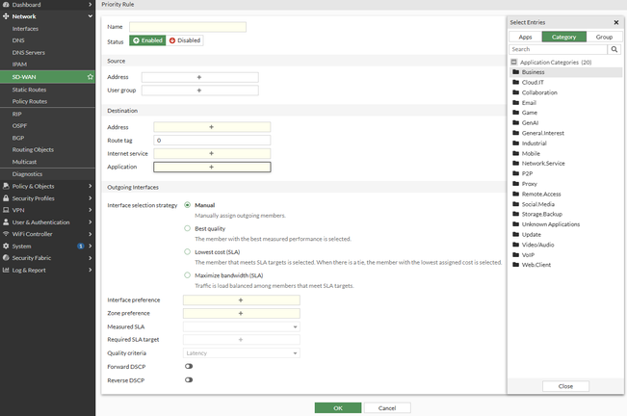Expand the Log & Report chevron

(90, 271)
